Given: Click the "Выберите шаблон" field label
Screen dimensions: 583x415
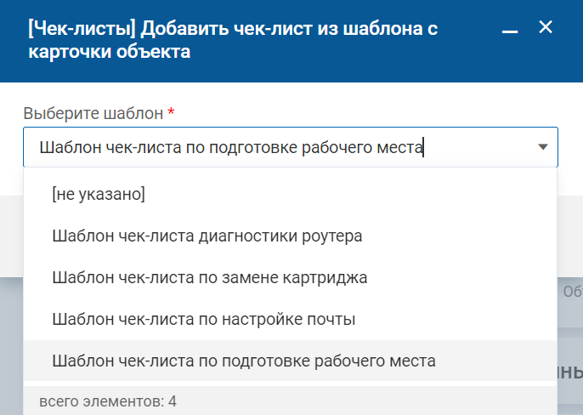Looking at the screenshot, I should tap(93, 113).
